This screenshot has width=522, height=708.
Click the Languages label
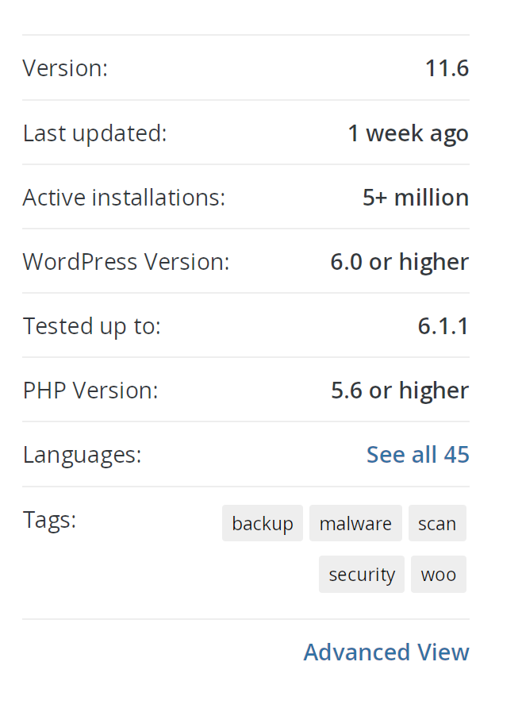[82, 454]
